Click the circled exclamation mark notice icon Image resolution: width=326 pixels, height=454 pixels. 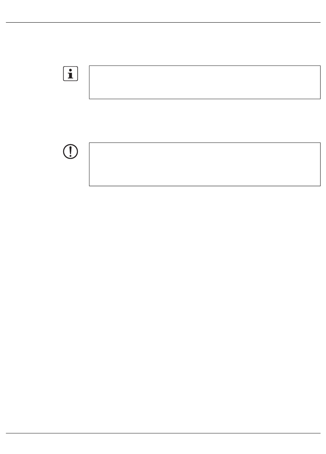[71, 151]
